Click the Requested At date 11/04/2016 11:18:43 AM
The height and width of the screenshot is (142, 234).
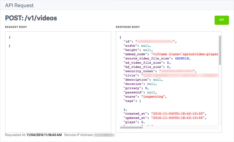pos(44,135)
